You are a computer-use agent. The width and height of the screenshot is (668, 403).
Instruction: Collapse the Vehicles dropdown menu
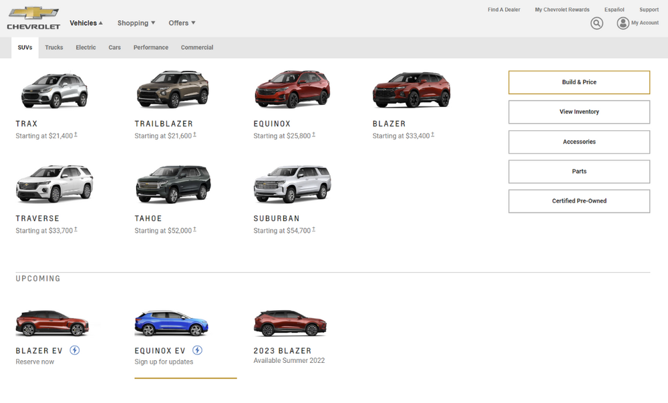point(86,23)
